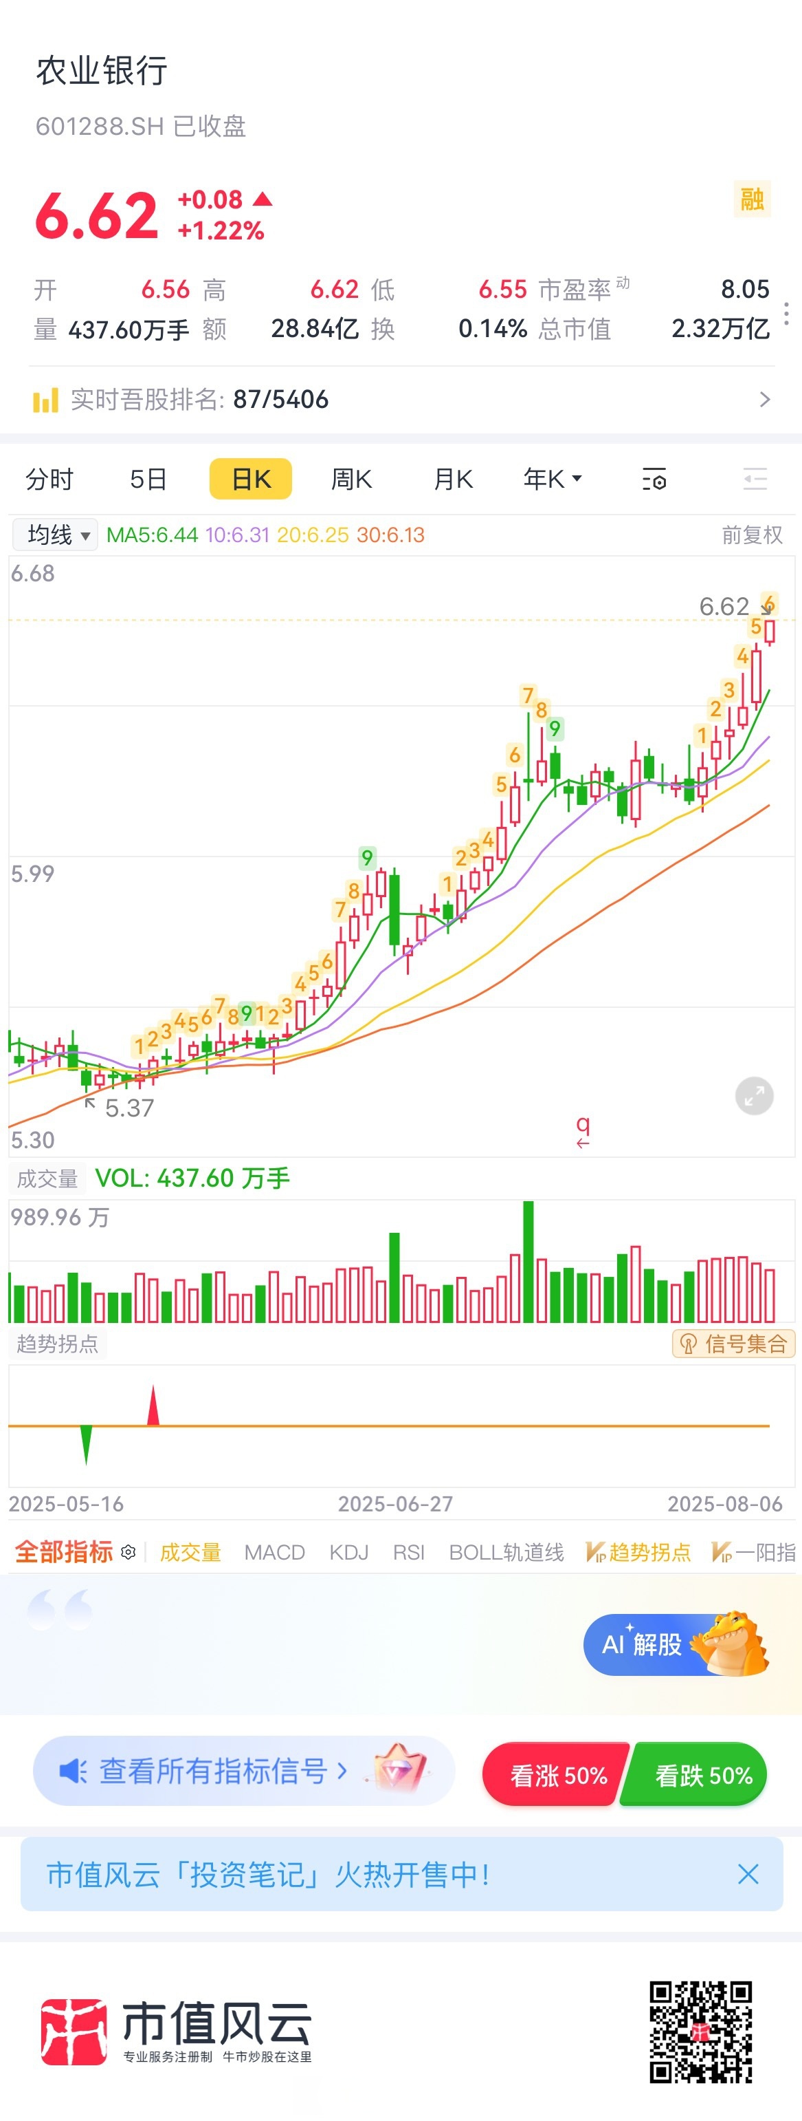Image resolution: width=802 pixels, height=2121 pixels.
Task: Close the 投资笔记 promotion banner
Action: 748,1874
